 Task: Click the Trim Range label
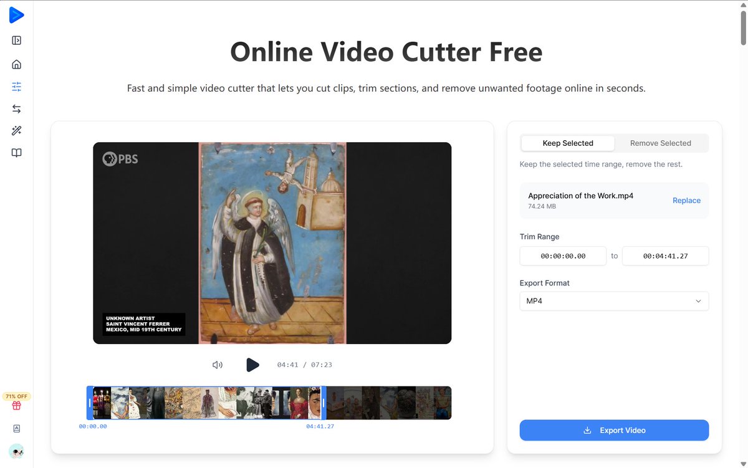coord(539,237)
